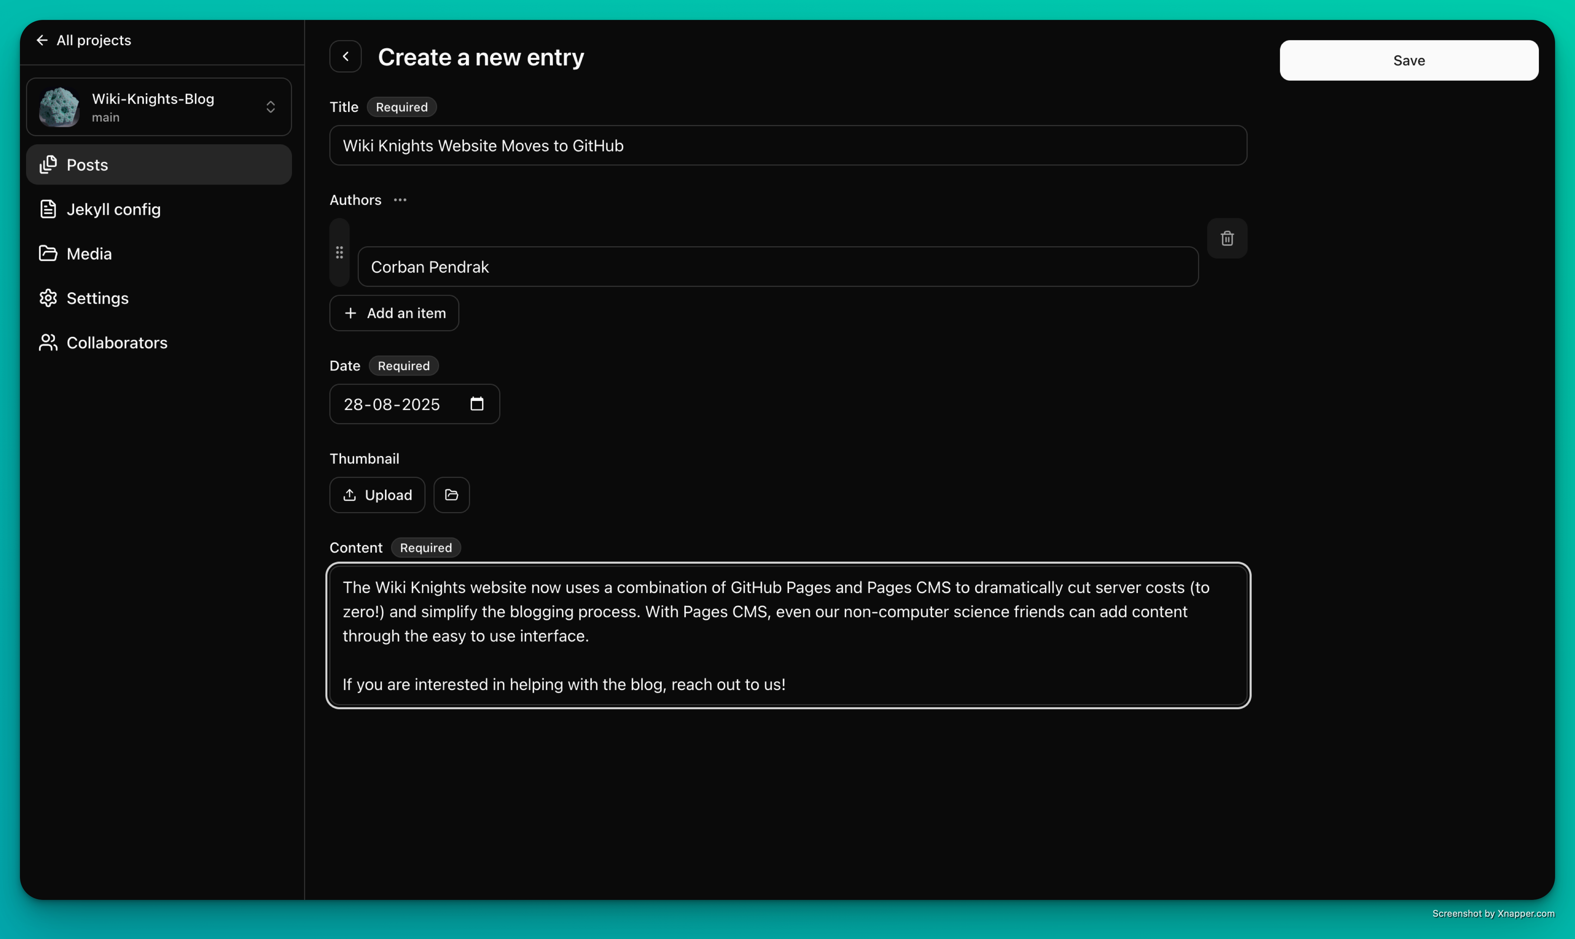Expand the Wiki-Knights-Blog project switcher

tap(270, 107)
